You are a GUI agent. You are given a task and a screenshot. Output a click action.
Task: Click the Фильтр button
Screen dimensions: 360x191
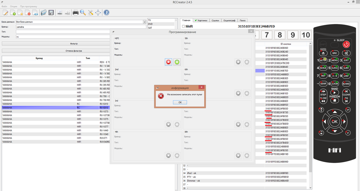pyautogui.click(x=73, y=43)
